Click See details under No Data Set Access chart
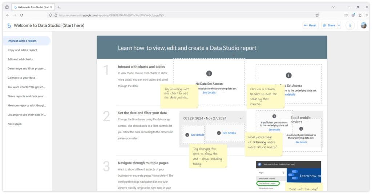 (x=209, y=93)
